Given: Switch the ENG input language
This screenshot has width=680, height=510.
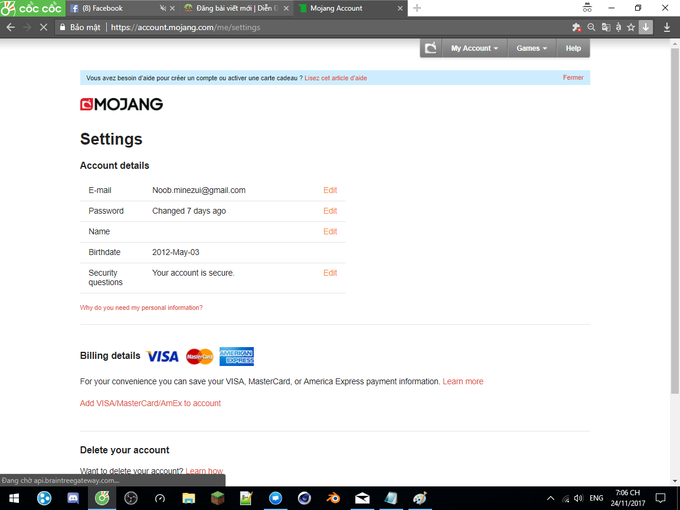Looking at the screenshot, I should click(x=596, y=498).
